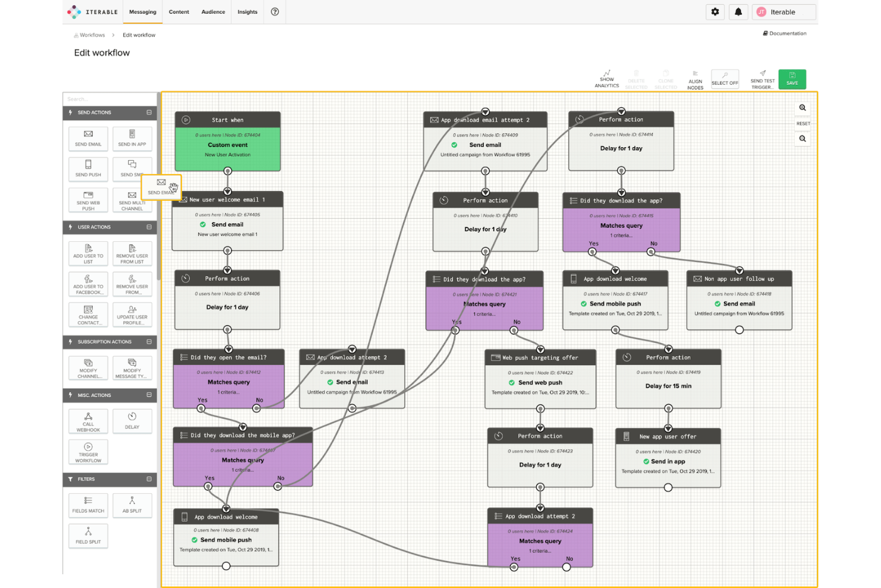
Task: Select the Trigger Workflow action tile
Action: pyautogui.click(x=88, y=452)
